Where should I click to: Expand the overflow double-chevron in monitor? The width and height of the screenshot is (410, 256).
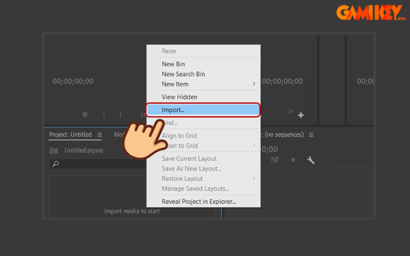point(291,112)
